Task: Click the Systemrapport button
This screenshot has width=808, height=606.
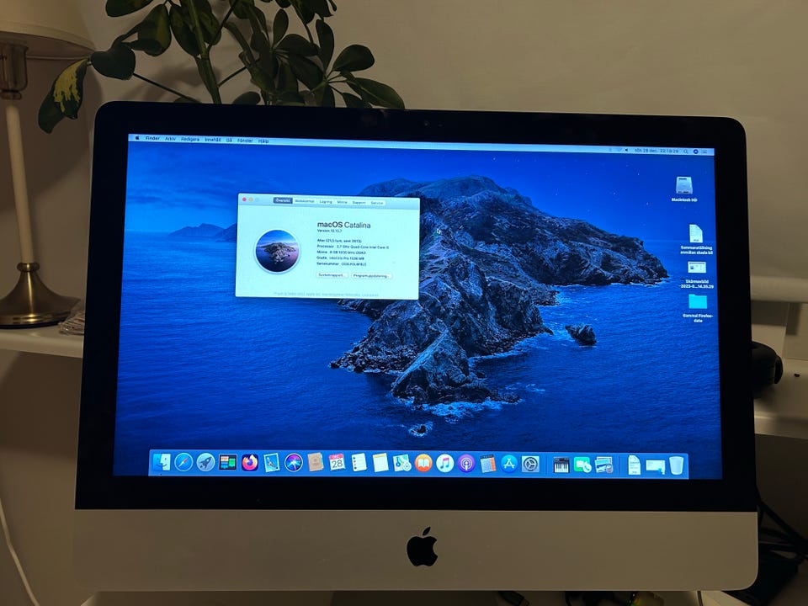Action: (332, 275)
